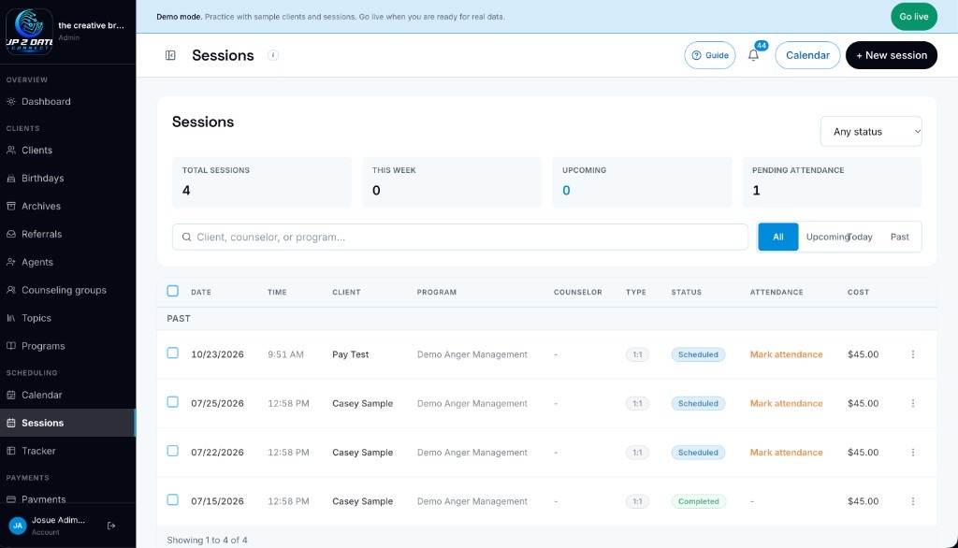Select the All filter tab
958x548 pixels.
point(777,237)
